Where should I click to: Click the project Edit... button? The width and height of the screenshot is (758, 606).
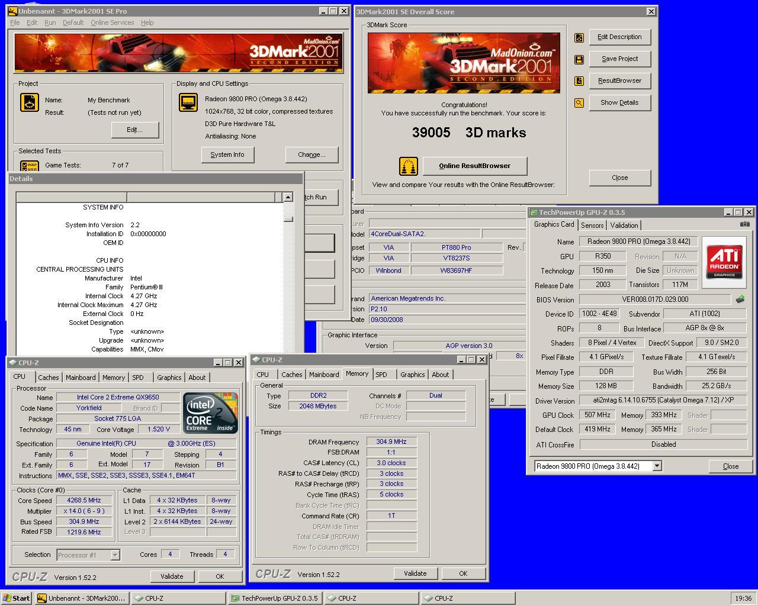(x=135, y=130)
